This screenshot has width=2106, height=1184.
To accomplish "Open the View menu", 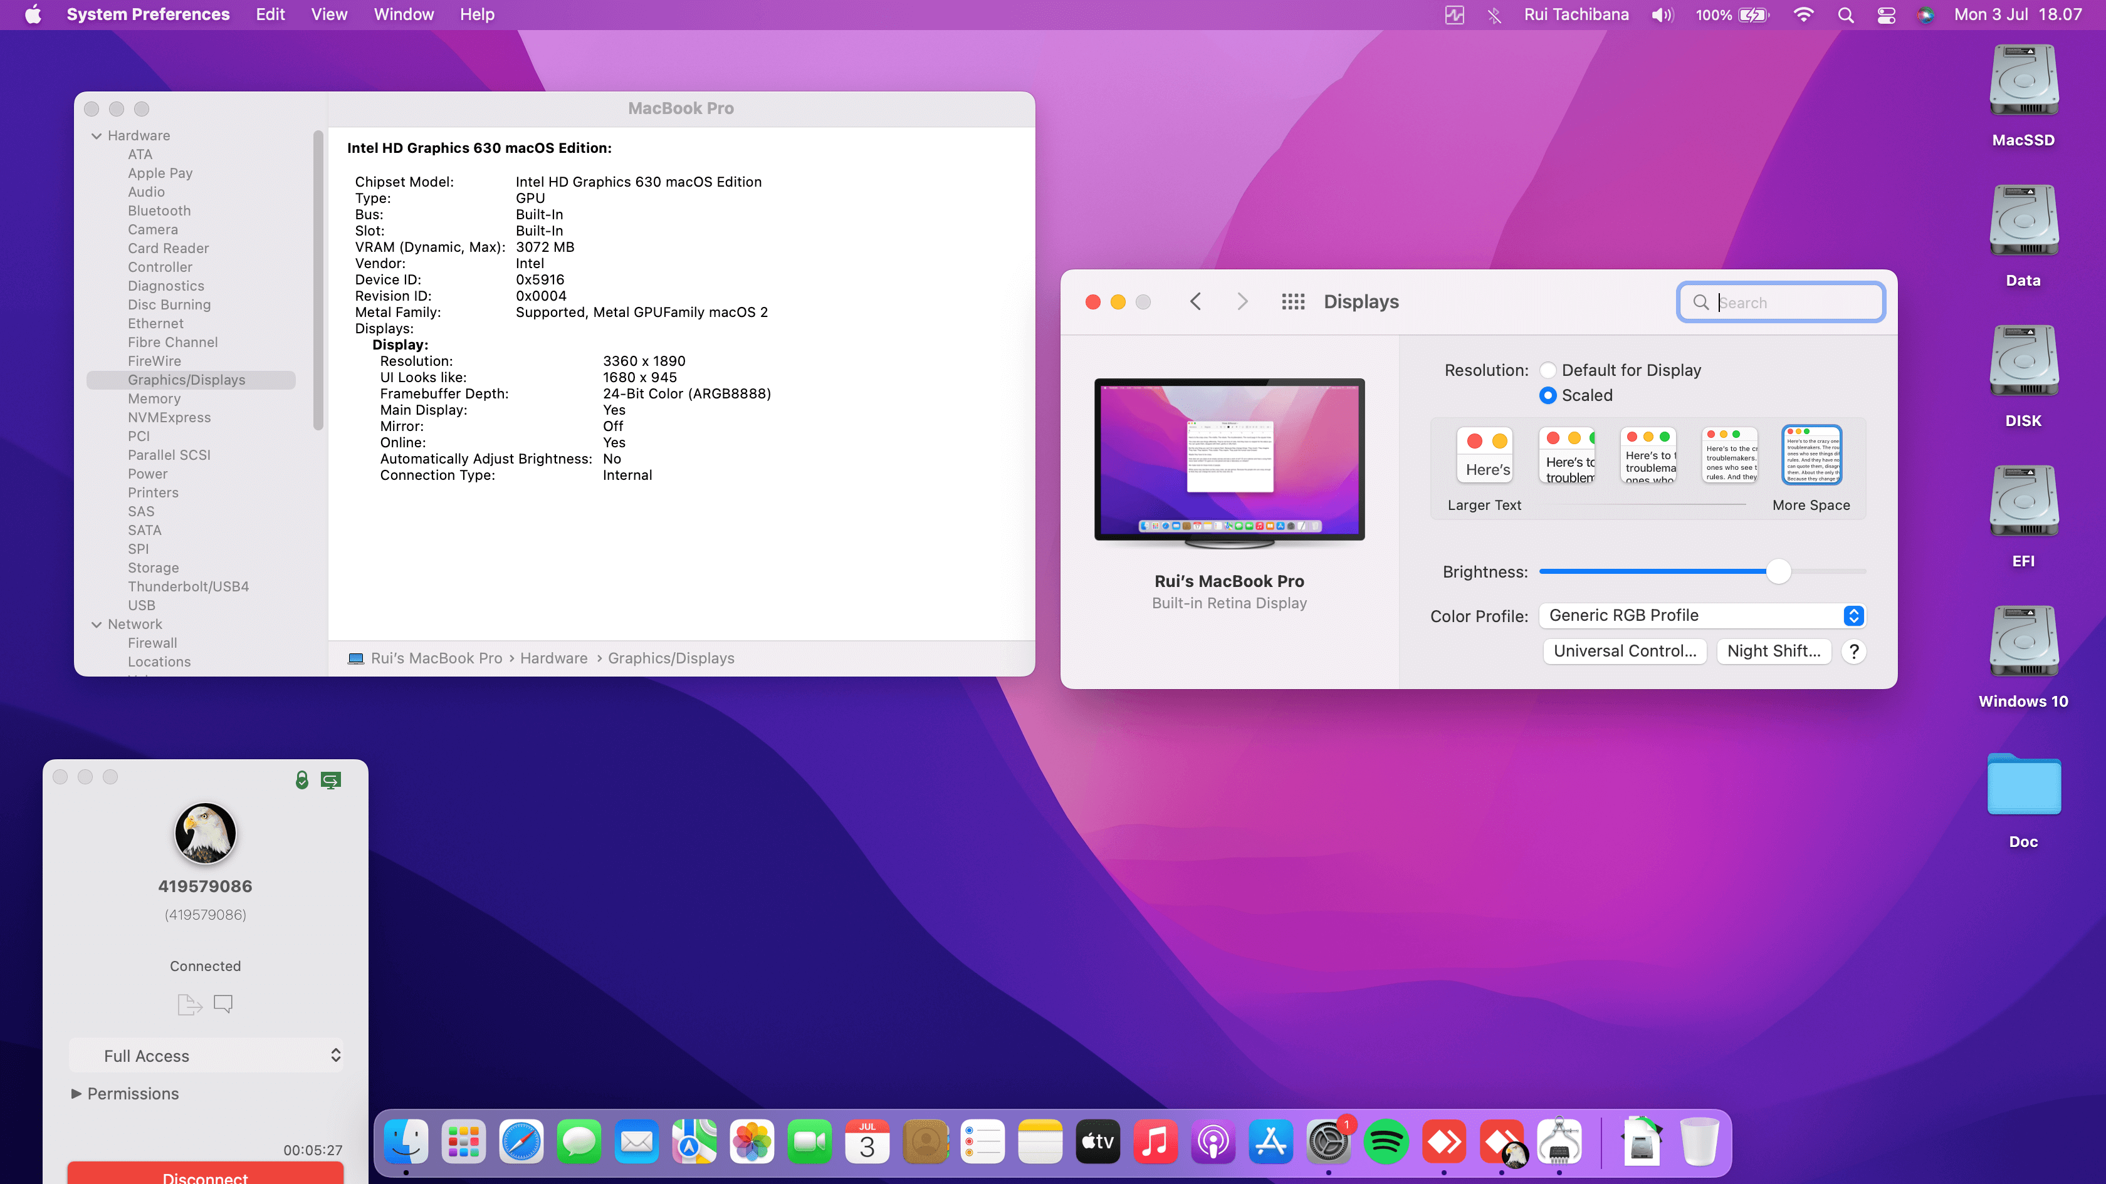I will click(328, 14).
